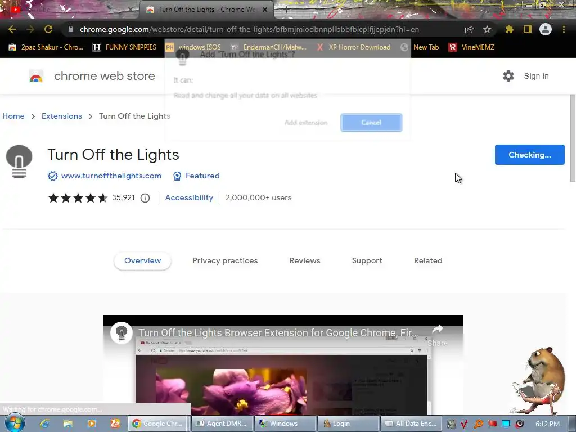Click the magnifier tray icon
This screenshot has height=432, width=576.
tap(478, 424)
